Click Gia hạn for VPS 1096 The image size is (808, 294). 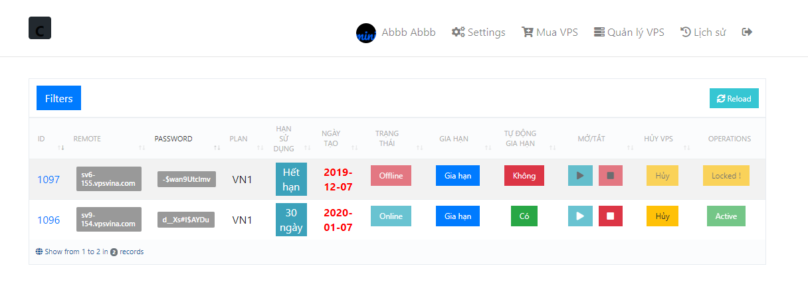click(457, 216)
